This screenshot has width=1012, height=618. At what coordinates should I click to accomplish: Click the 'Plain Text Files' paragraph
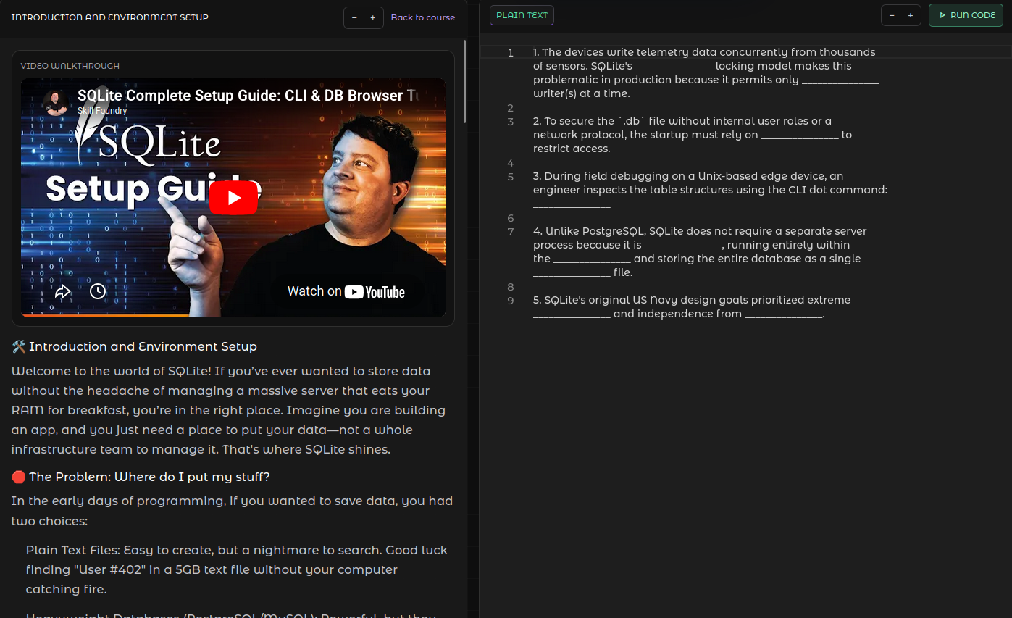(237, 569)
